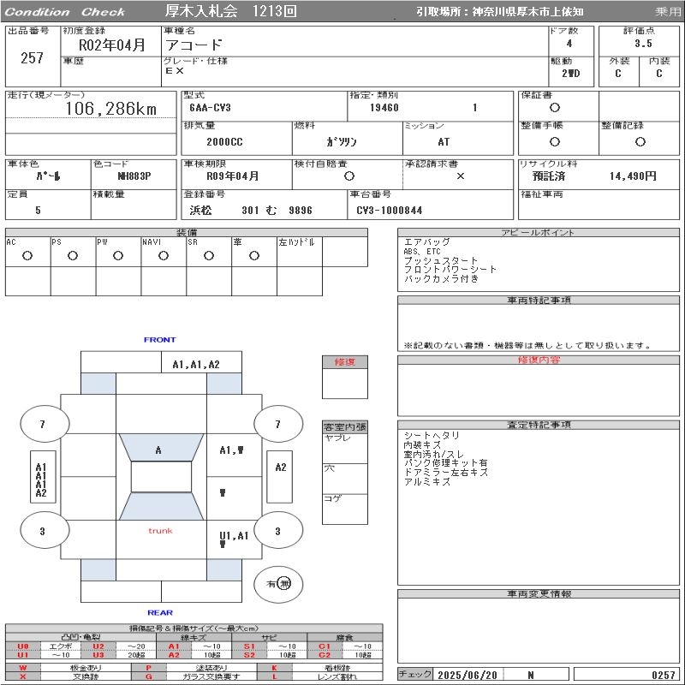This screenshot has height=685, width=685.
Task: Click the バックカメラ付き appeal line
Action: 441,278
